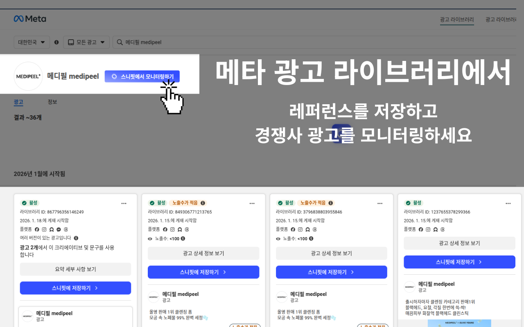Click the advertiser name link on ad 849306771213765
The height and width of the screenshot is (327, 524).
pyautogui.click(x=181, y=294)
